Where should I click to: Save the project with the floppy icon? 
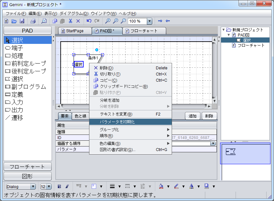coord(22,21)
